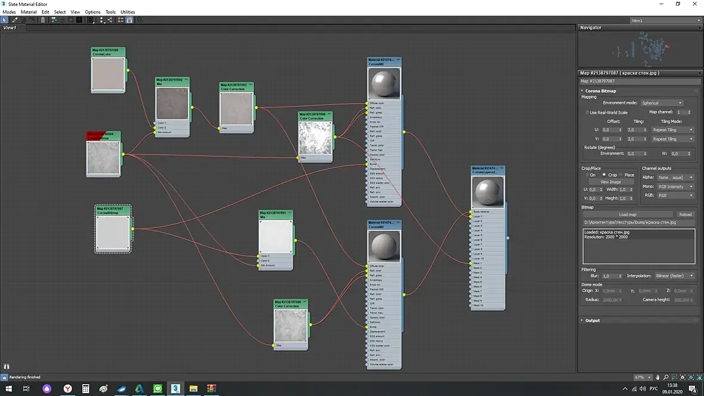
Task: Click the Blur value spinner field
Action: (x=612, y=276)
